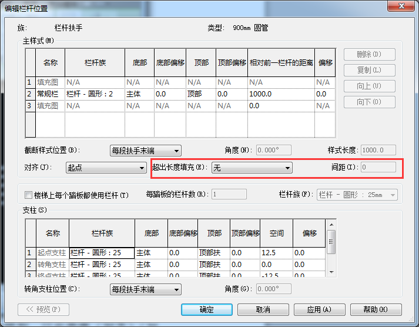419x327 pixels.
Task: Click the 1000.0 distance cell in 主样式
Action: click(x=280, y=94)
